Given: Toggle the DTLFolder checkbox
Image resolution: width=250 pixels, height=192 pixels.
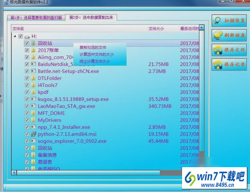Looking at the screenshot, I should pos(27,78).
